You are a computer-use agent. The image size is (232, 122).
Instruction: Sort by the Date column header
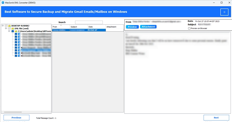[97, 27]
